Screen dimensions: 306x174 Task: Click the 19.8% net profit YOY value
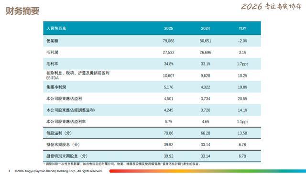[x=242, y=87]
